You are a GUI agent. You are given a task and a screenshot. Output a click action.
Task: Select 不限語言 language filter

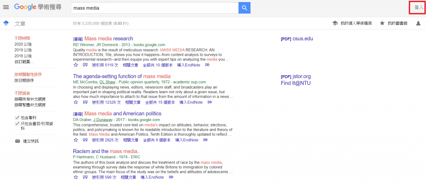pos(22,93)
